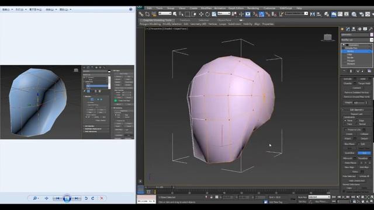Select the None constraint radio button

pyautogui.click(x=345, y=121)
